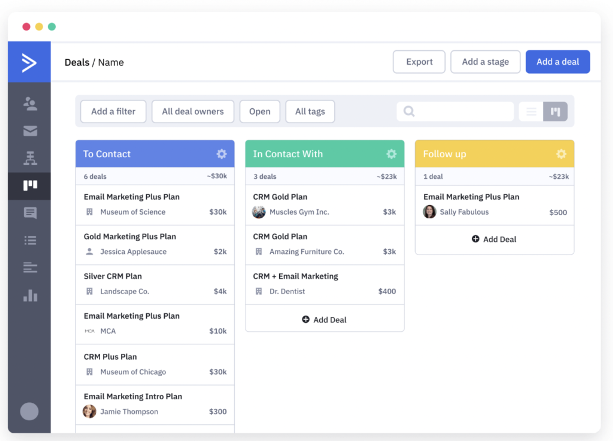Image resolution: width=613 pixels, height=441 pixels.
Task: Click the ActiveCampaign logo
Action: click(30, 62)
